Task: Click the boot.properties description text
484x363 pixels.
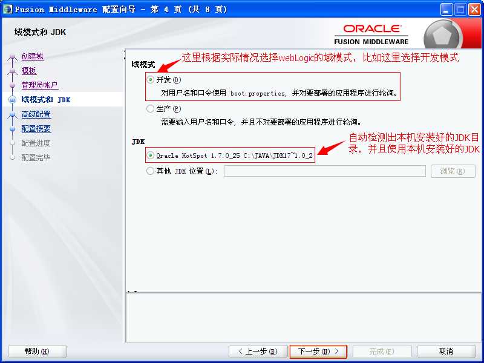Action: click(x=280, y=93)
